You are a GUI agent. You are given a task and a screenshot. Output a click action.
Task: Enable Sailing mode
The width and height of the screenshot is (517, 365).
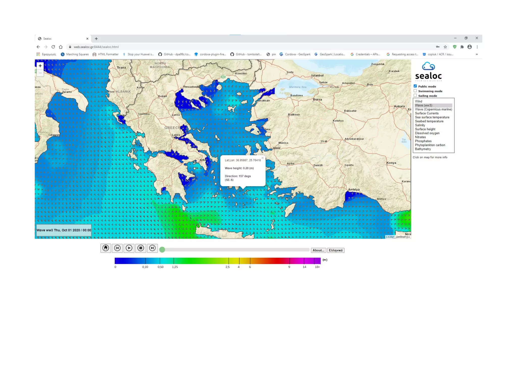tap(415, 96)
